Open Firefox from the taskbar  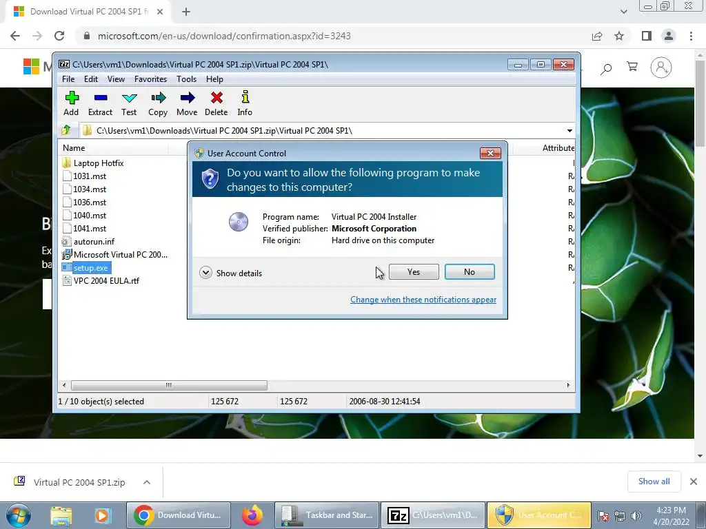252,515
